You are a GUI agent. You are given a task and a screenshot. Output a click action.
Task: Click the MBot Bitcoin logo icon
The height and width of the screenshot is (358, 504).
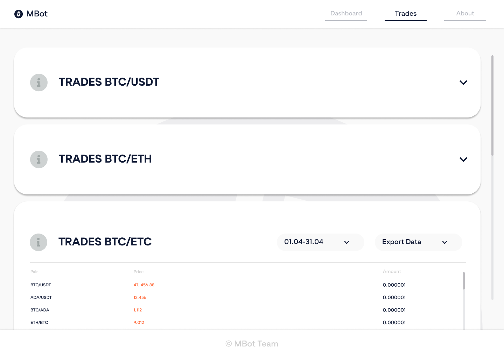(x=19, y=14)
